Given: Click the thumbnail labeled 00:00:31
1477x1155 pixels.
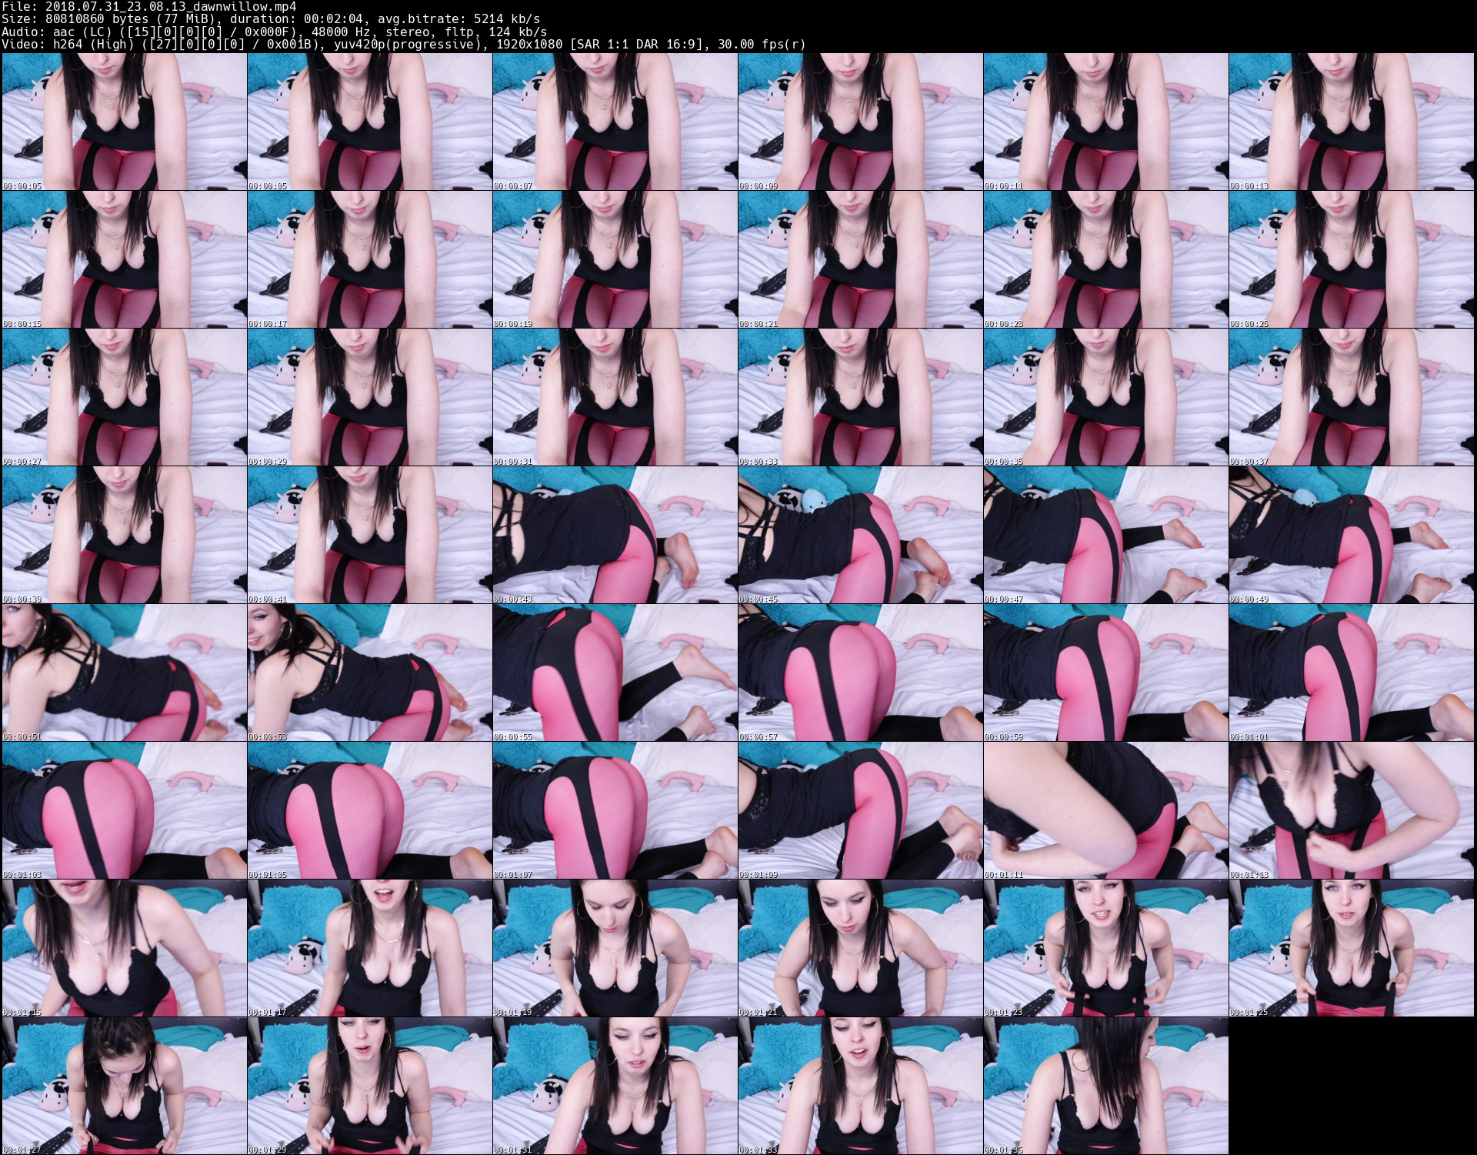Looking at the screenshot, I should pos(615,397).
